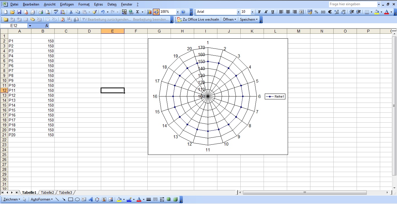Toggle bold formatting (F button)
This screenshot has width=397, height=204.
pos(259,12)
